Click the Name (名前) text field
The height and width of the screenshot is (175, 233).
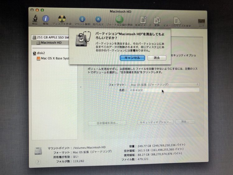(164, 90)
